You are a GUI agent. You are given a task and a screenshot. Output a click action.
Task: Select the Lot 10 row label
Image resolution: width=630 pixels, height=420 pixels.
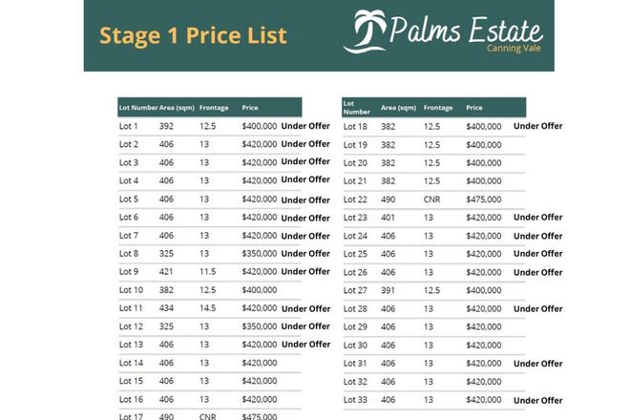[132, 289]
